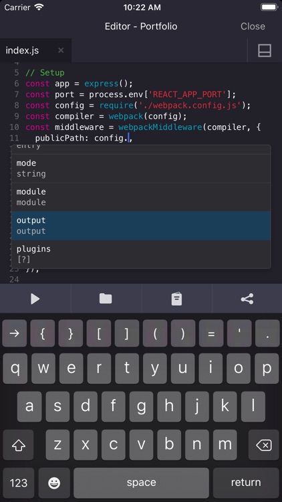Select the index.js tab
The height and width of the screenshot is (502, 282).
click(x=35, y=50)
